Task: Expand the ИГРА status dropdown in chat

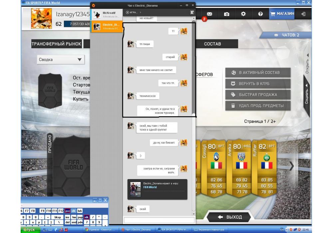Action: click(134, 13)
